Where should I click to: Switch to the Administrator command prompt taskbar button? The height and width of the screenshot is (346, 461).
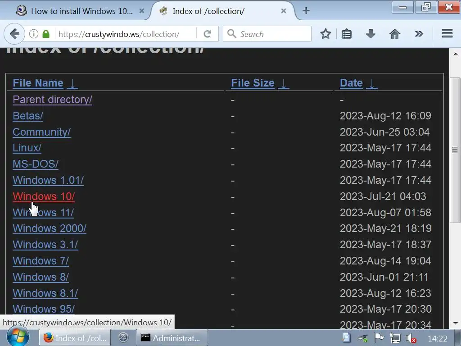172,338
